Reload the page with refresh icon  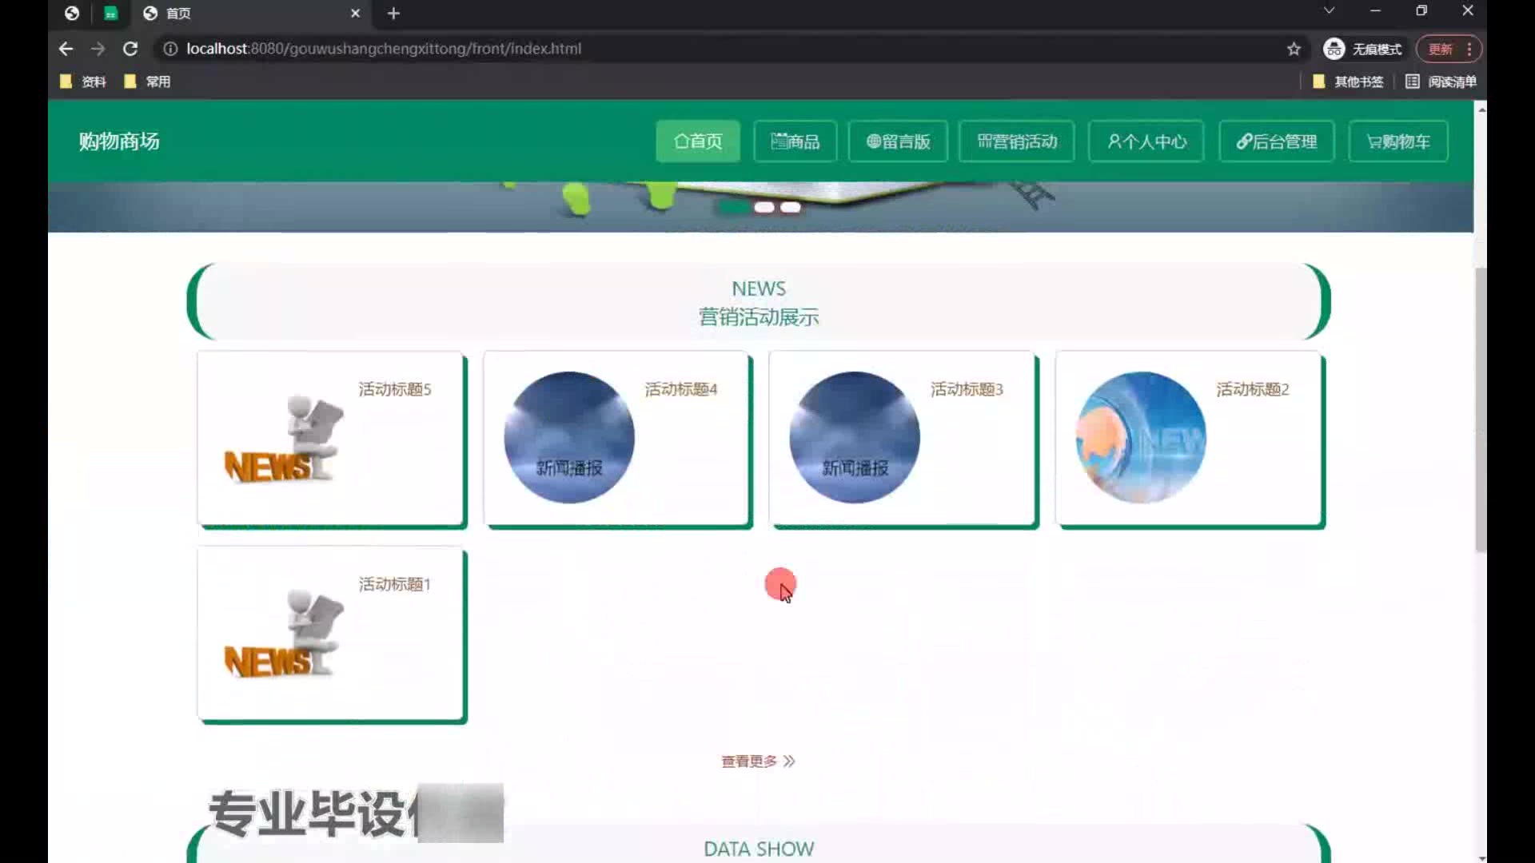coord(130,49)
